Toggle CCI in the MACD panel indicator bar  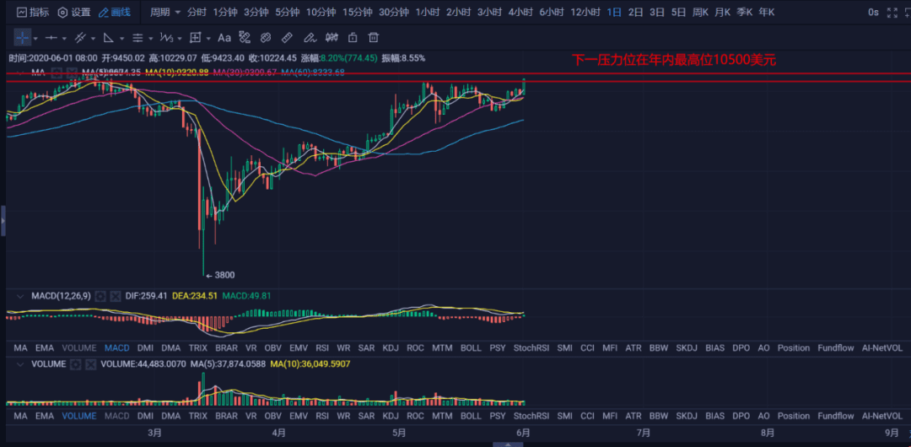[587, 348]
